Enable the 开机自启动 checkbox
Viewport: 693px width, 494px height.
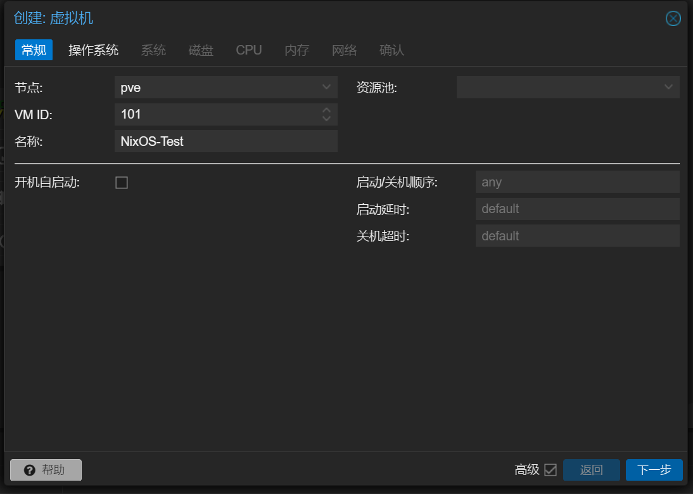(x=122, y=183)
